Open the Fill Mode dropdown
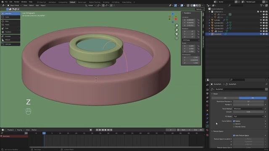This screenshot has height=151, width=269. click(x=248, y=117)
